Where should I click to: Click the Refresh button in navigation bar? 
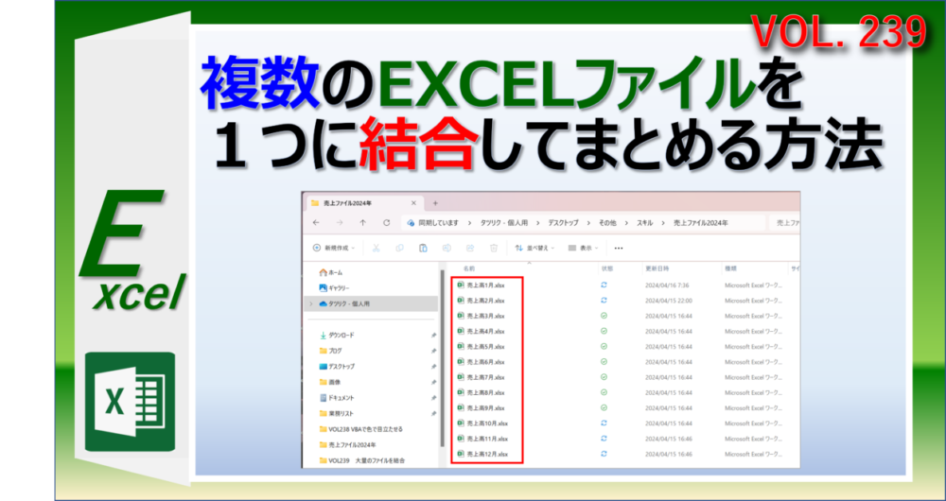386,223
